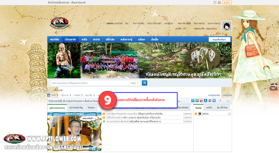Click the blue Renren share icon

(205, 101)
